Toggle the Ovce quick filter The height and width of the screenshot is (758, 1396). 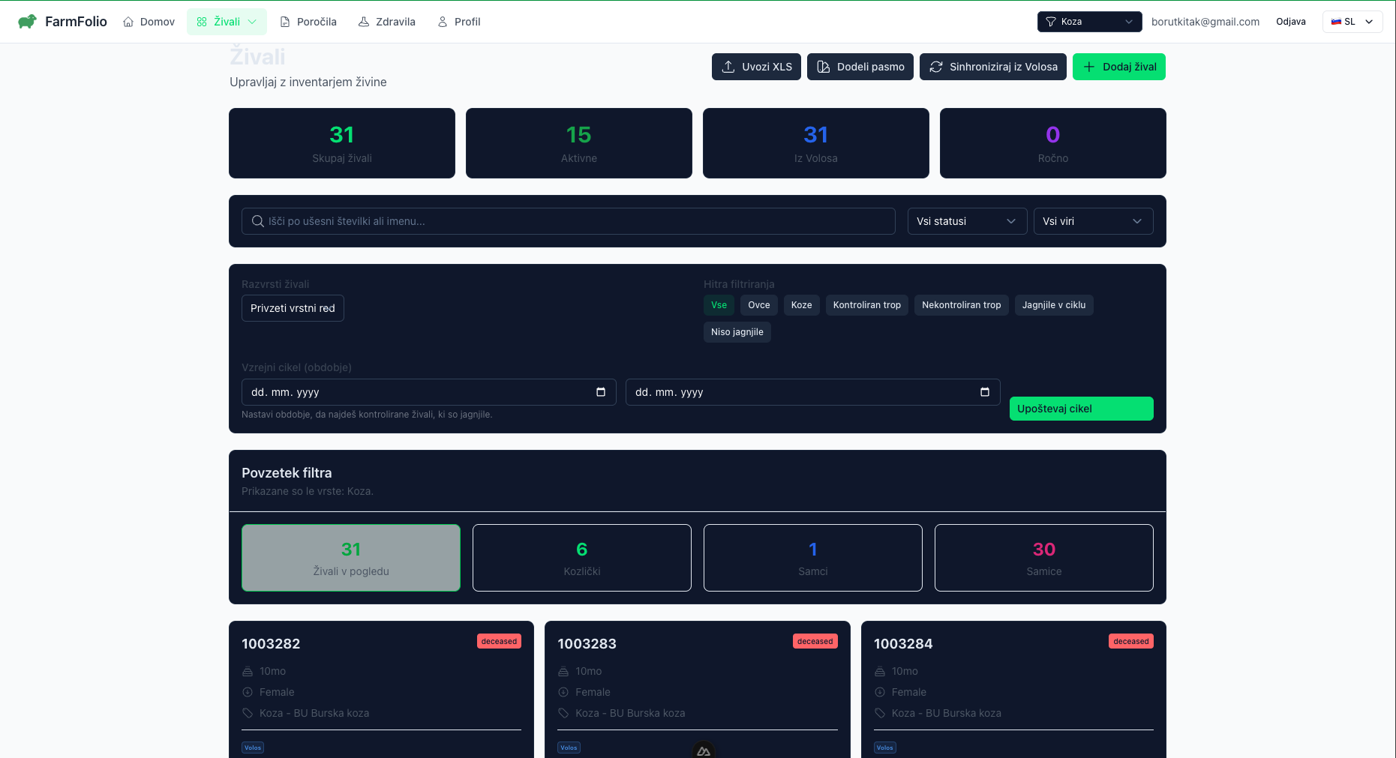click(758, 305)
